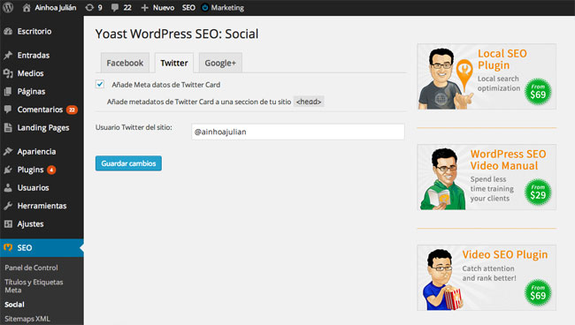575x325 pixels.
Task: Select the Twitter tab
Action: click(173, 63)
